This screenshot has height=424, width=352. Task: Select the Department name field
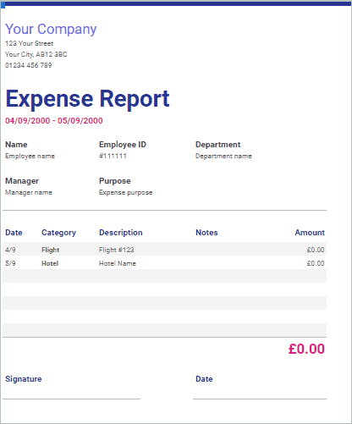pos(223,156)
